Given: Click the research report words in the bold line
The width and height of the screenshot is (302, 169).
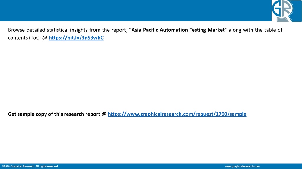Looking at the screenshot, I should [x=82, y=114].
